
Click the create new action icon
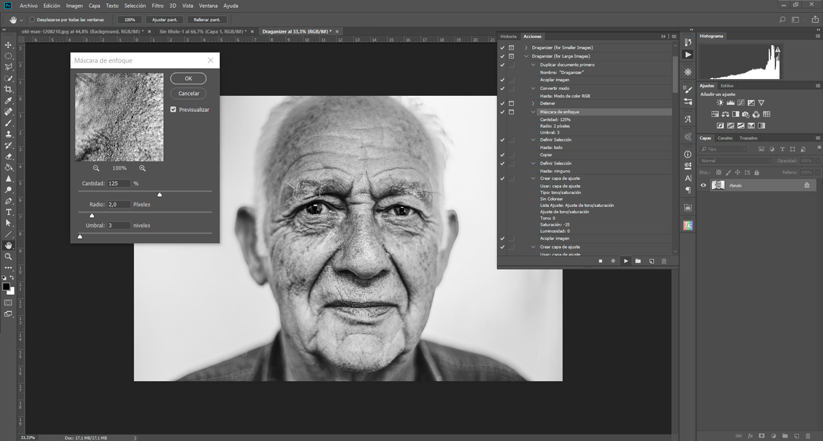(651, 261)
